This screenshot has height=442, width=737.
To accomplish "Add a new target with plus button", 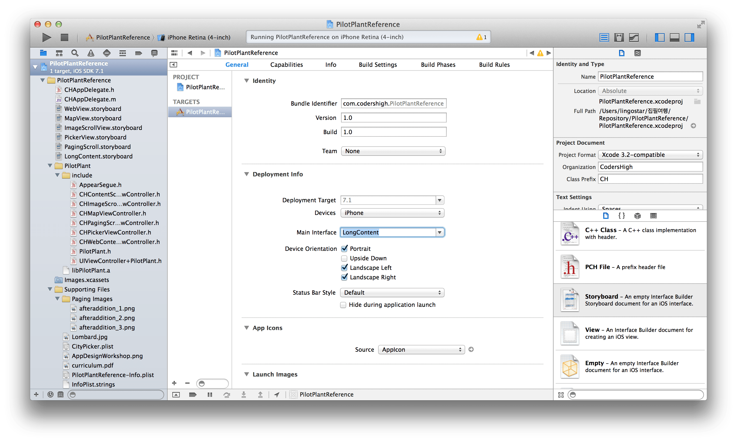I will (x=174, y=383).
